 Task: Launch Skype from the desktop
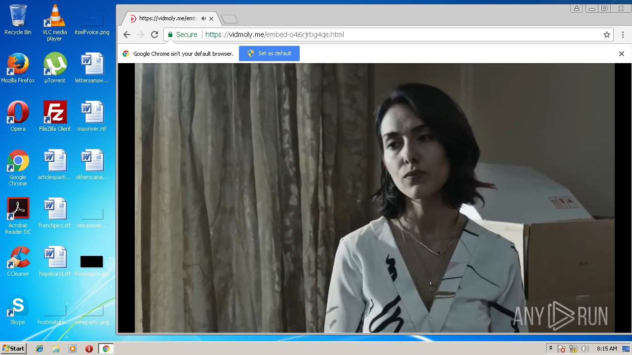tap(18, 310)
